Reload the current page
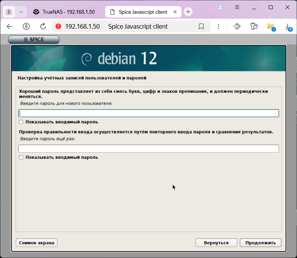 43,26
